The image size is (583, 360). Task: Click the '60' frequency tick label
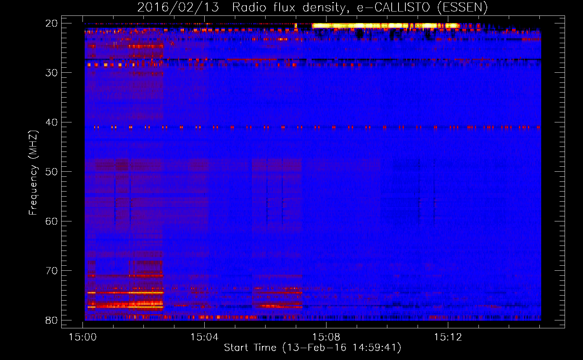52,221
